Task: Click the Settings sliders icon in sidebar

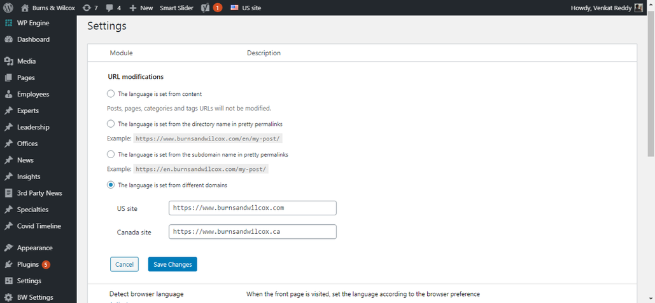Action: click(8, 281)
